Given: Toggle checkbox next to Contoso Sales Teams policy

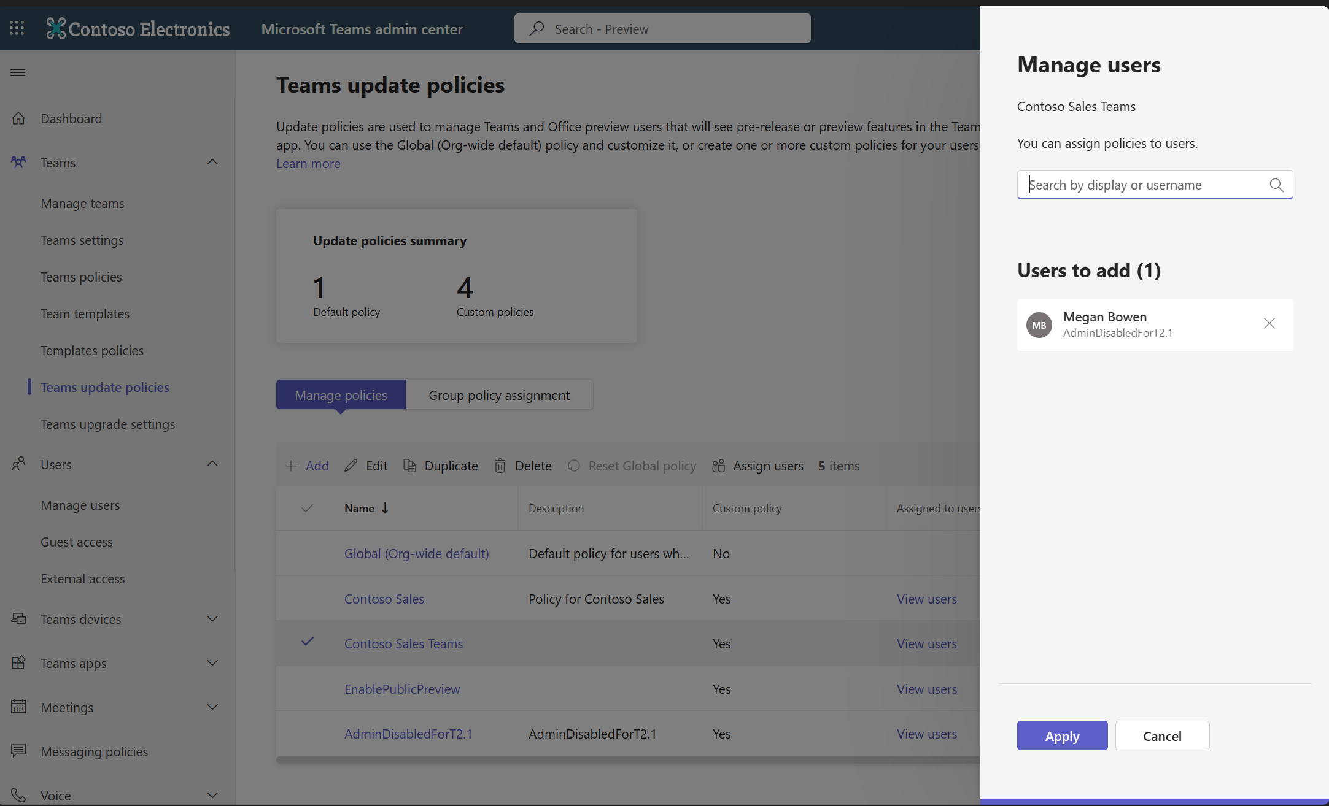Looking at the screenshot, I should [x=306, y=642].
